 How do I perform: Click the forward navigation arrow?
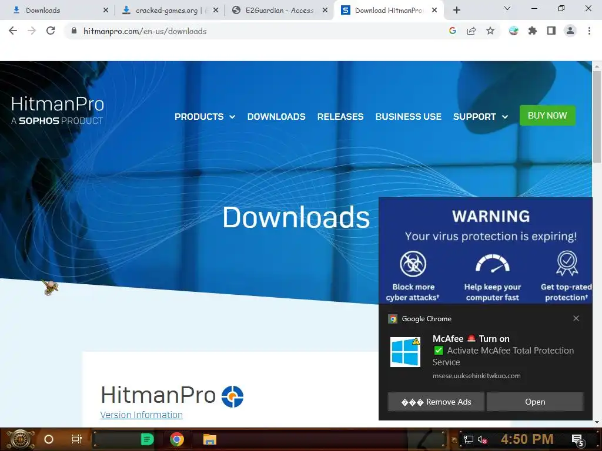point(32,31)
